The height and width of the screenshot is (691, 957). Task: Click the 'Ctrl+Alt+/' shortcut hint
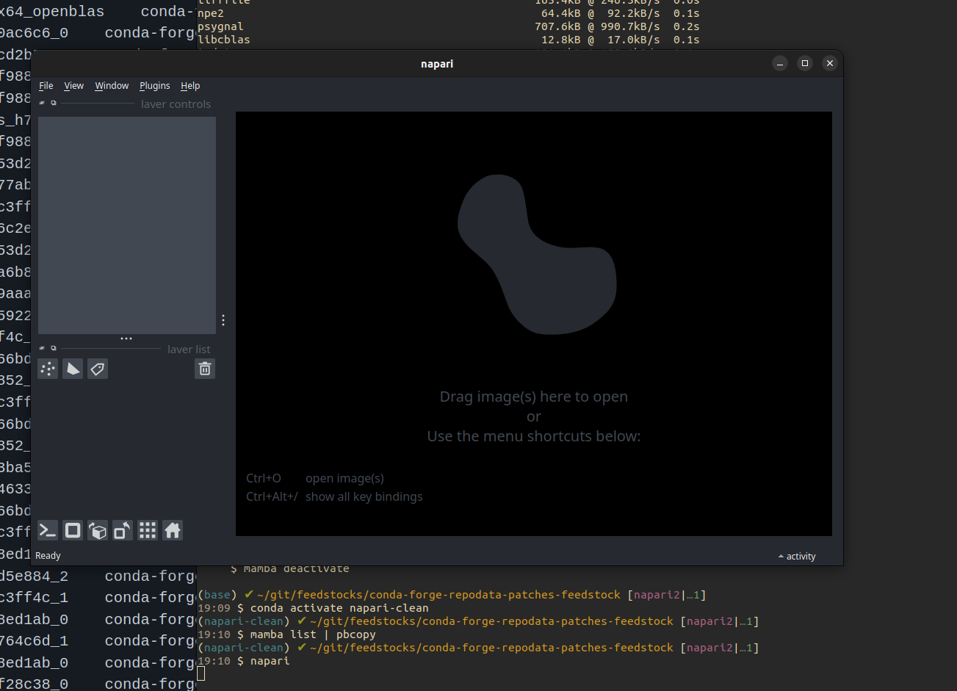(x=272, y=496)
